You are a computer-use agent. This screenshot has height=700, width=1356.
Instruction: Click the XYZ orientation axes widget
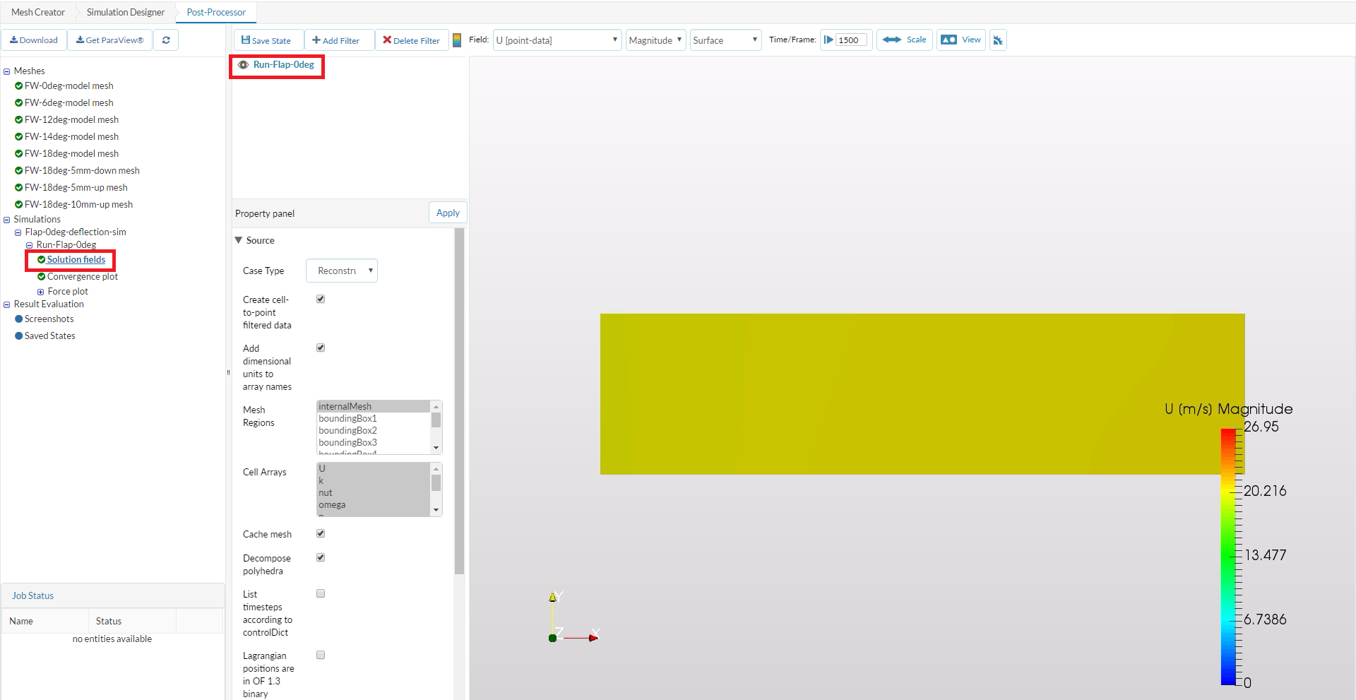[573, 617]
